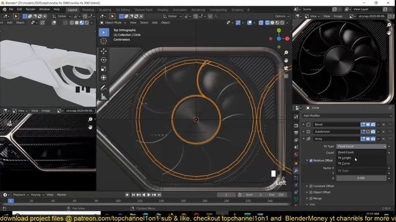Toggle X-ray in main viewport header
Screen dimensions: 396x222
click(261, 23)
